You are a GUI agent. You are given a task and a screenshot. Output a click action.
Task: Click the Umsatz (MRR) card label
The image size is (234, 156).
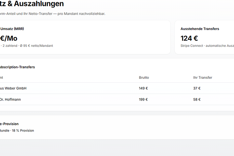click(12, 29)
